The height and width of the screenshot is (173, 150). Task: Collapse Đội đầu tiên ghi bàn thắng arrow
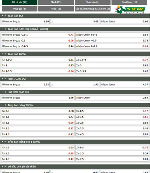(3, 167)
